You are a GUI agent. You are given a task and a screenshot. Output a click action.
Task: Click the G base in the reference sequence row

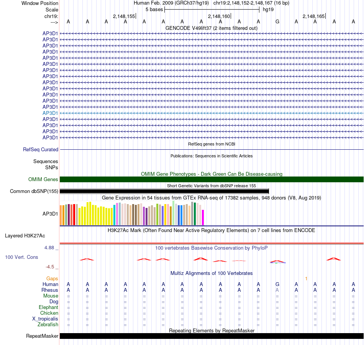(x=277, y=21)
